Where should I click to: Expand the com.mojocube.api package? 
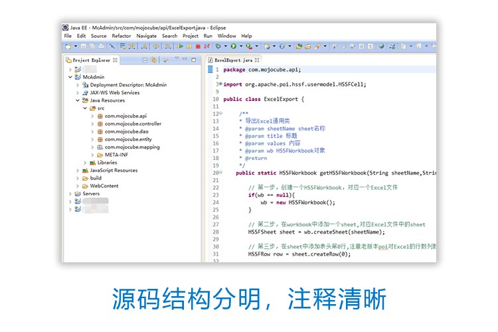click(x=92, y=116)
